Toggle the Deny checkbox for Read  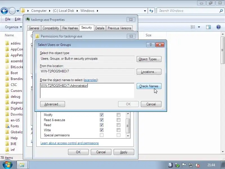[x=118, y=125]
